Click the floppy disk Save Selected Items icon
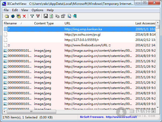The height and width of the screenshot is (122, 162). click(46, 16)
